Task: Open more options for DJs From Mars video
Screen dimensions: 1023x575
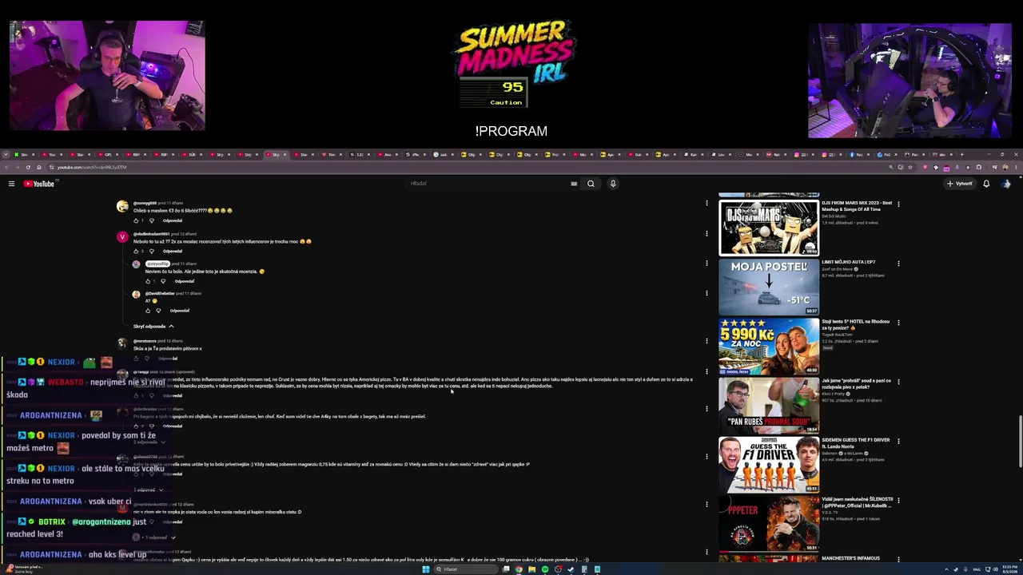Action: tap(898, 204)
